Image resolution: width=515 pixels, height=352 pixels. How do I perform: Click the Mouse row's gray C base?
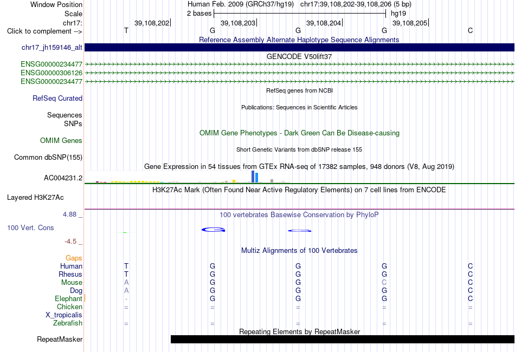coord(384,283)
